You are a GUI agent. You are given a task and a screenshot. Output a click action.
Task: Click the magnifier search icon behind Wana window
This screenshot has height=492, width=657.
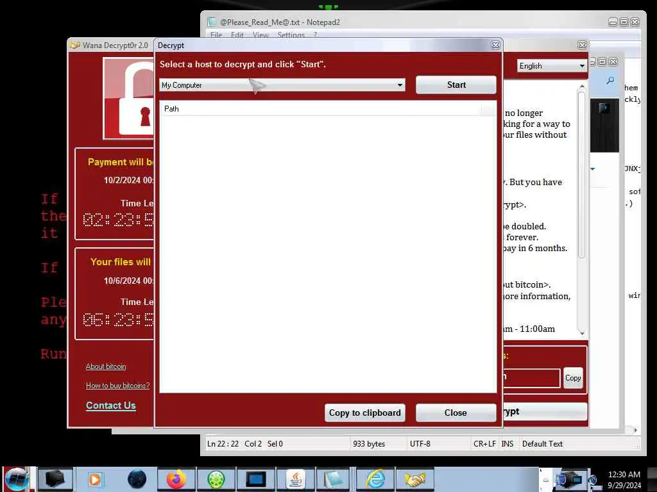pyautogui.click(x=610, y=81)
